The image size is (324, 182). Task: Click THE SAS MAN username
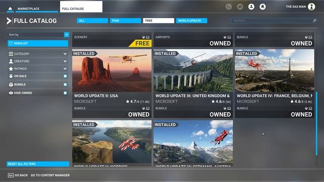click(296, 7)
